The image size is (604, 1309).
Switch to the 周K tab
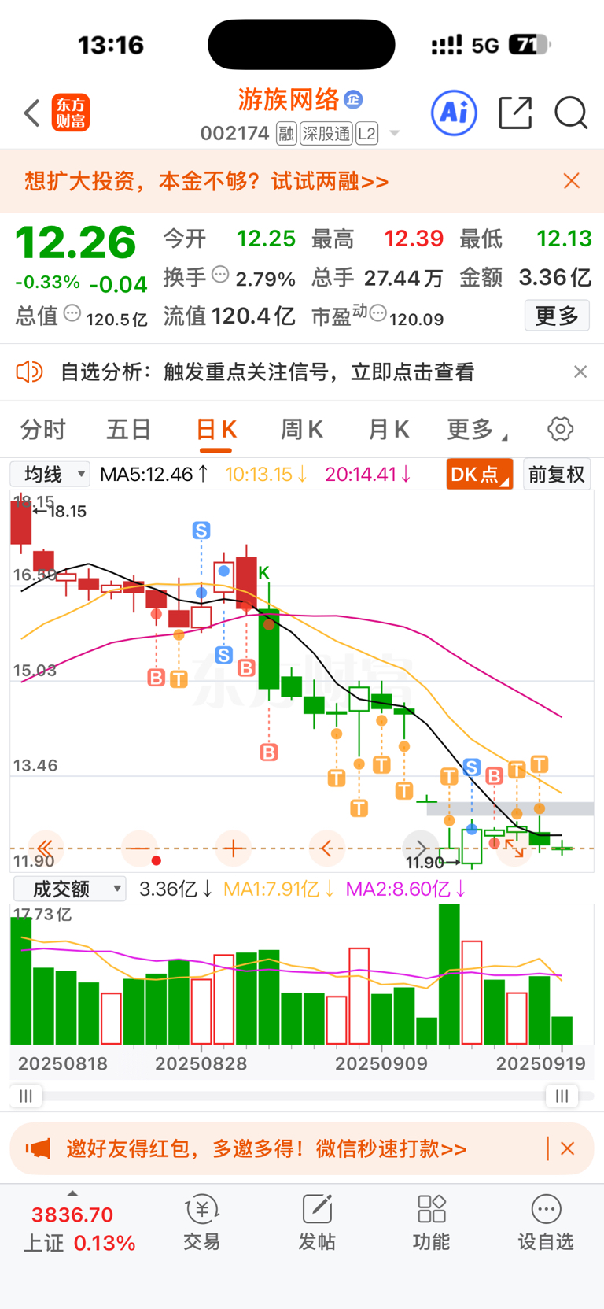[x=302, y=430]
